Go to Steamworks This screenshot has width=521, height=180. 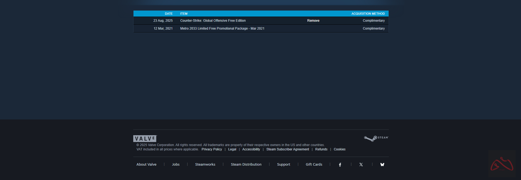pos(205,165)
